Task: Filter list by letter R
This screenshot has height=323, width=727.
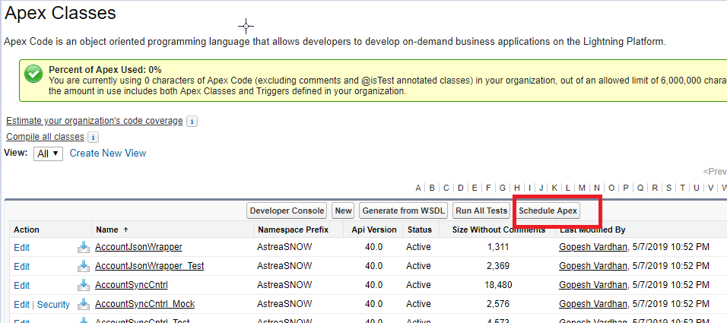Action: pos(655,188)
